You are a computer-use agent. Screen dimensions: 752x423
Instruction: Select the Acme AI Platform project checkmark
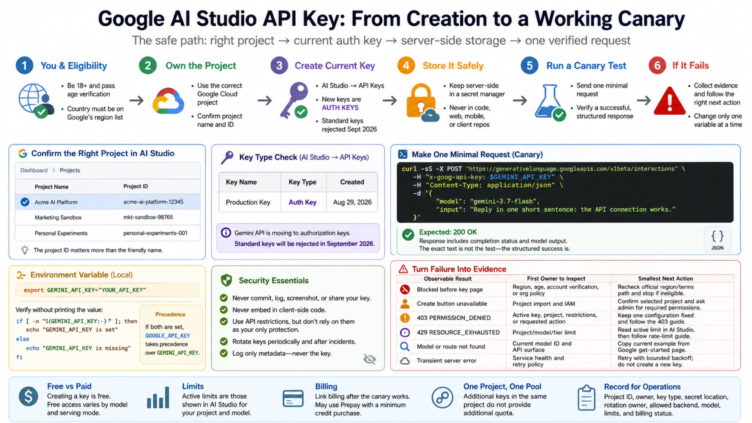25,202
